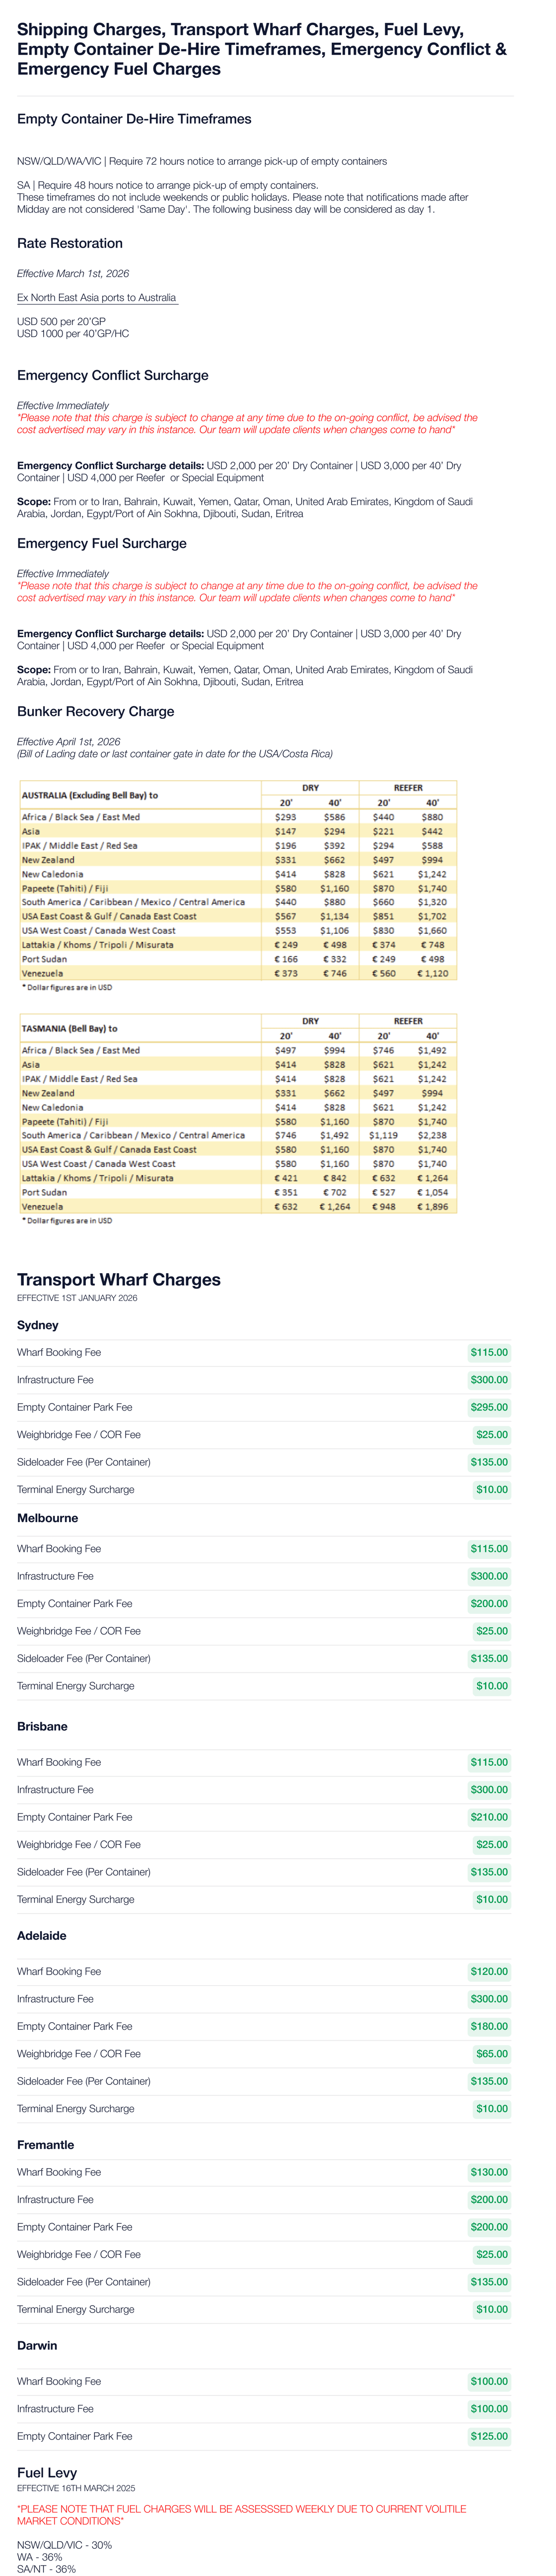Click the Empty Container De-Hire Timeframes heading
The height and width of the screenshot is (2576, 556).
(134, 119)
